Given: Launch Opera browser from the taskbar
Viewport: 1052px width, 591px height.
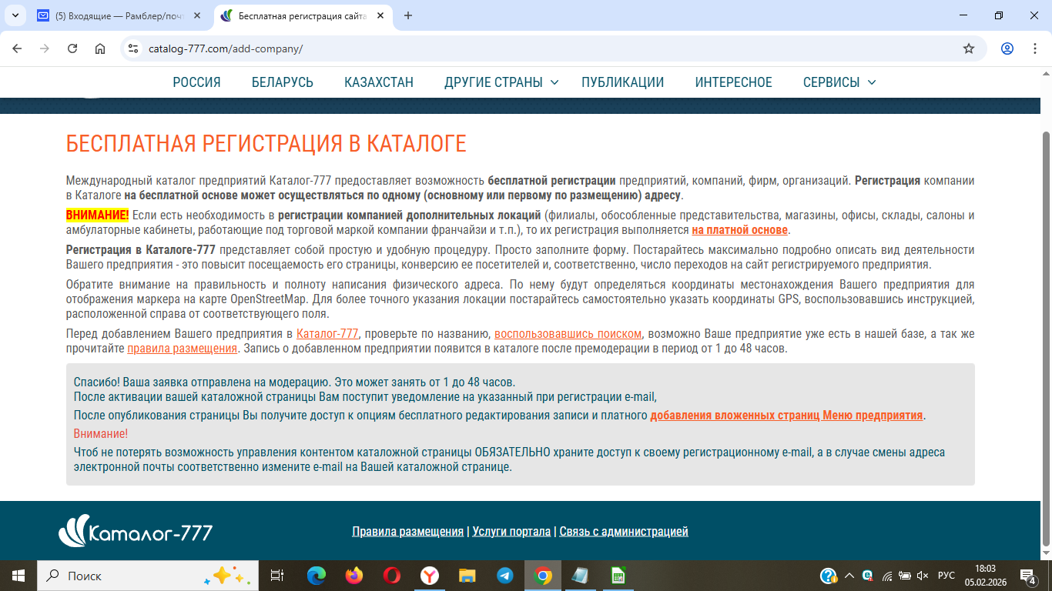Looking at the screenshot, I should 392,576.
